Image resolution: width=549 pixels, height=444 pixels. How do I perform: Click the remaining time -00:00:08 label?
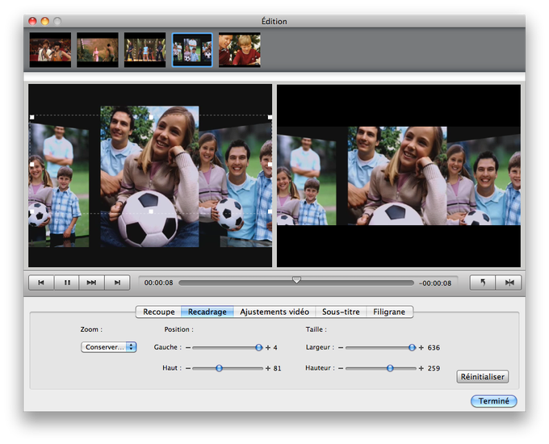(x=435, y=283)
